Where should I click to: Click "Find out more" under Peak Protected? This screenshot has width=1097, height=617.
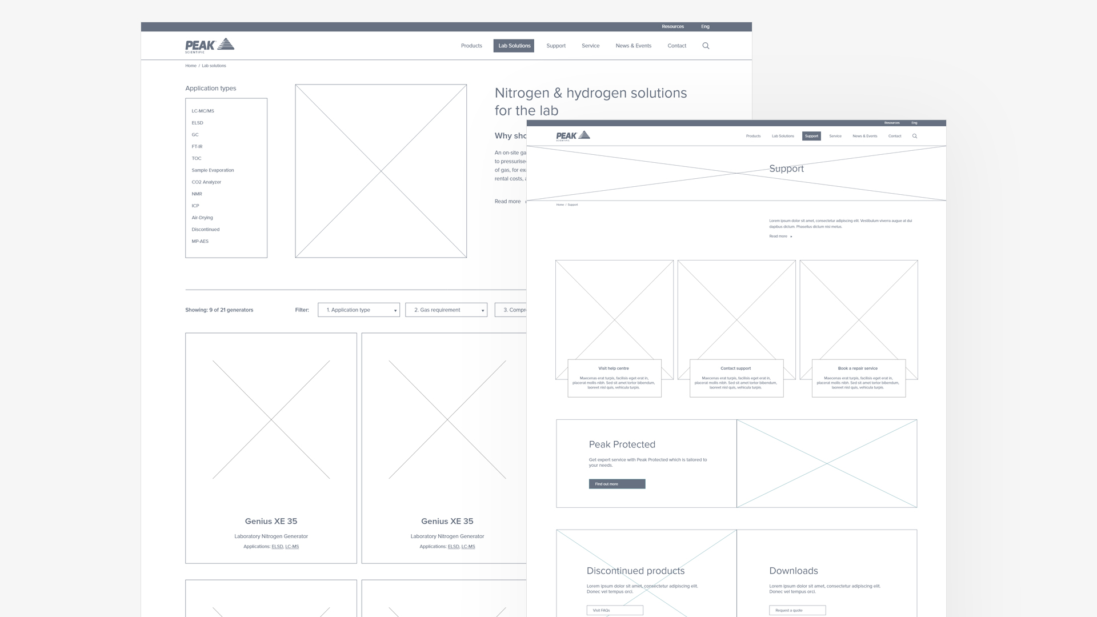616,484
